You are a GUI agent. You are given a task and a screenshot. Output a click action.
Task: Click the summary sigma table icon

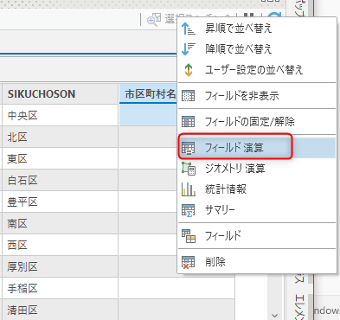click(189, 210)
